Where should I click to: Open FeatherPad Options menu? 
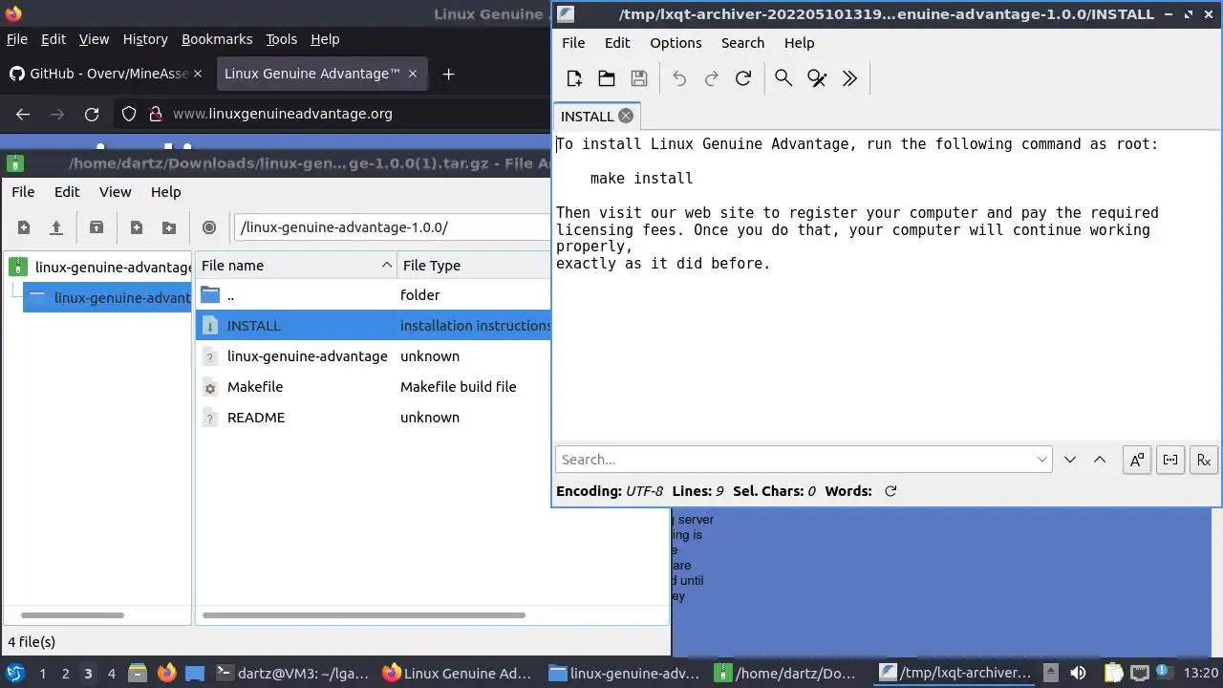tap(676, 43)
